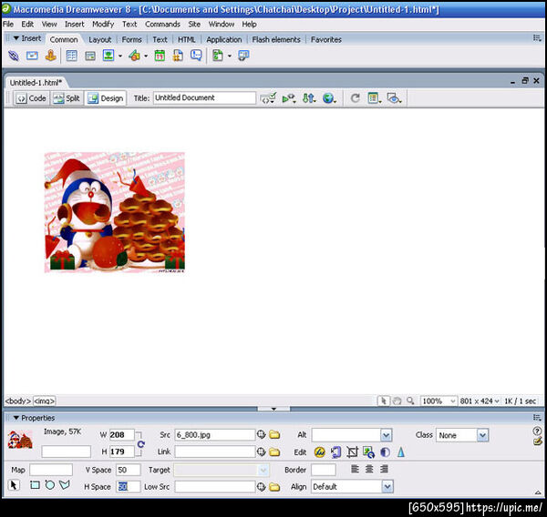Collapse the Properties panel

point(16,418)
